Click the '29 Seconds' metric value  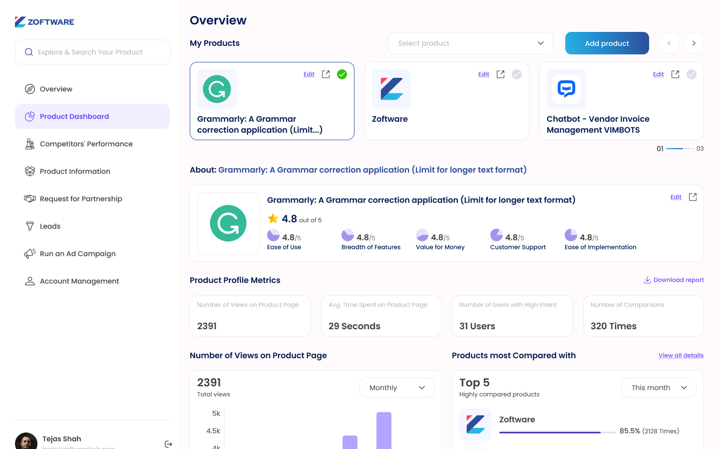(355, 326)
